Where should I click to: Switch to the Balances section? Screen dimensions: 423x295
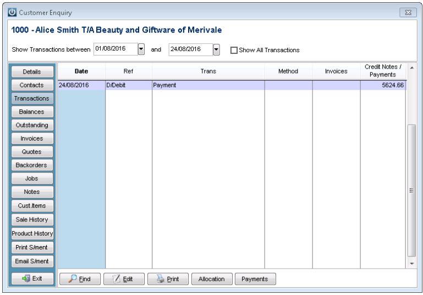pyautogui.click(x=32, y=112)
